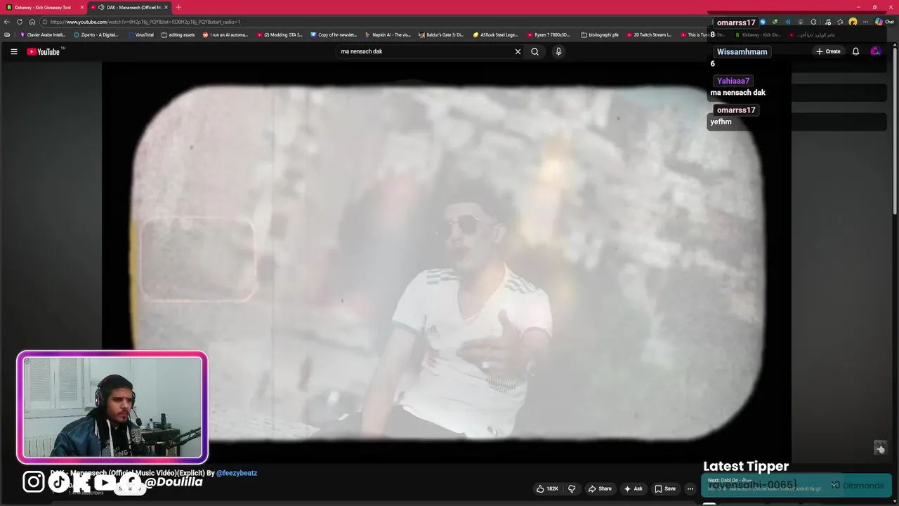Open the Ryzen 7 7800x3D bookmark
The image size is (899, 506).
550,34
